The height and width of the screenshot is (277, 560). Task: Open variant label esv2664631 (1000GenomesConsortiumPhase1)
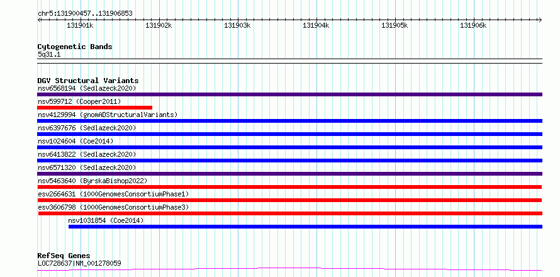click(x=113, y=194)
